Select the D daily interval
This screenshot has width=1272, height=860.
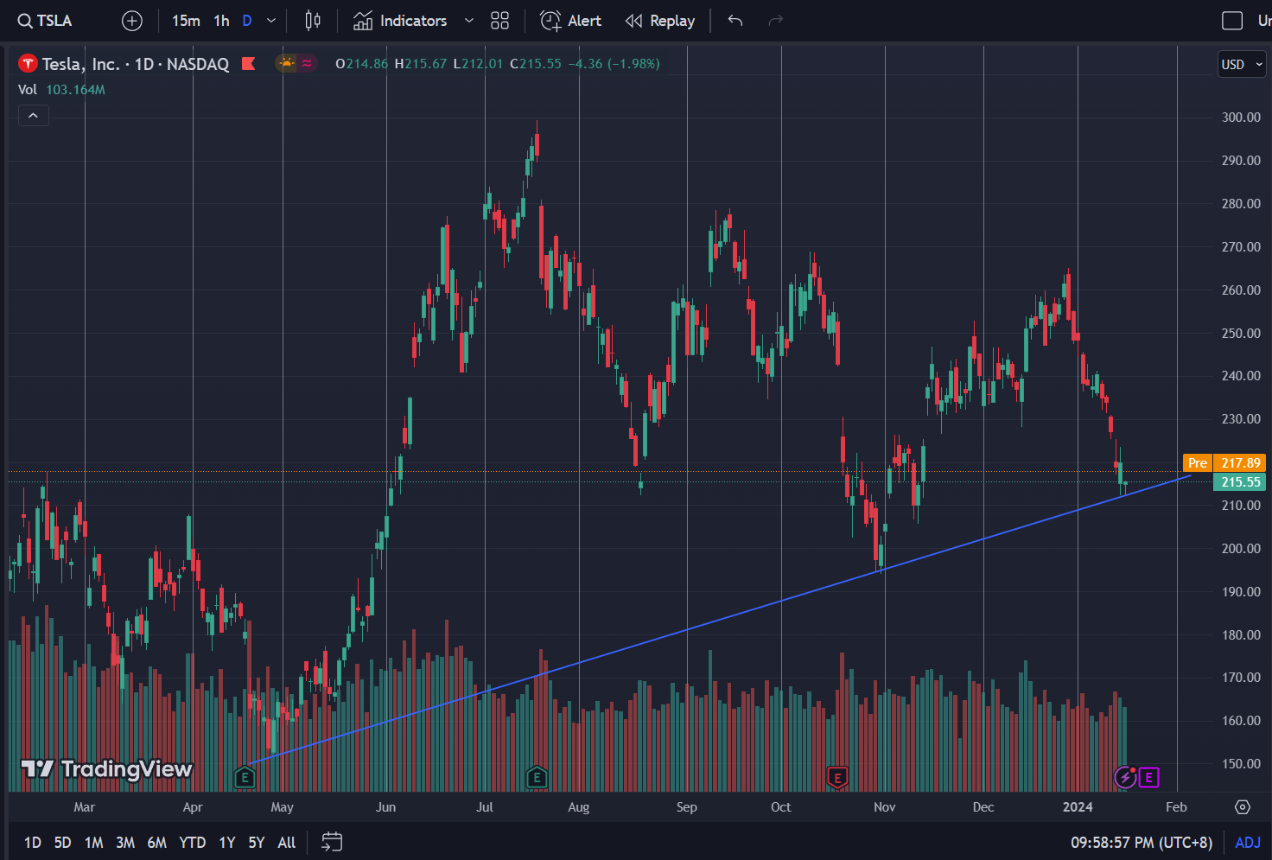pyautogui.click(x=247, y=21)
